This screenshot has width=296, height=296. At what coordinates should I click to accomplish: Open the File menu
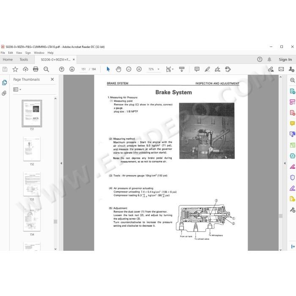(x=3, y=53)
